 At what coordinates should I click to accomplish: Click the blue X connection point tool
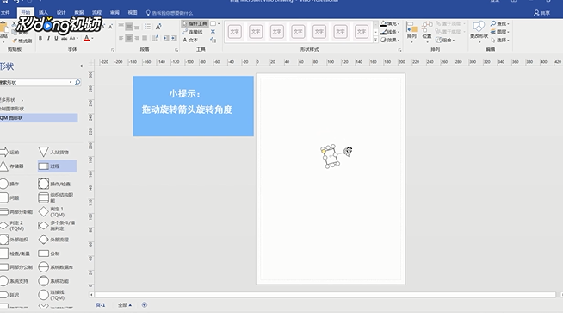[x=213, y=32]
